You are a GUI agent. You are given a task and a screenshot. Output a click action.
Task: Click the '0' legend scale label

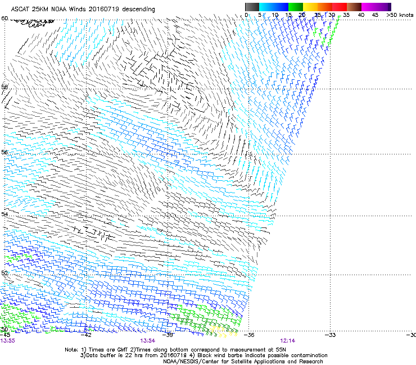tap(246, 15)
